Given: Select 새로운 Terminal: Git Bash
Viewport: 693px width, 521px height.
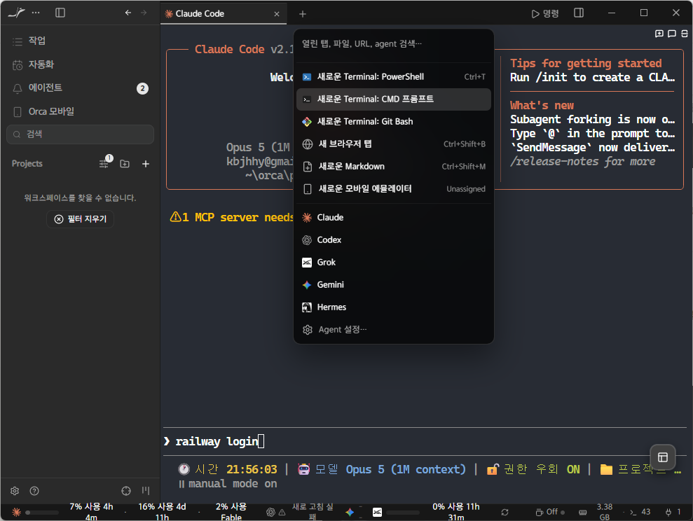Looking at the screenshot, I should tap(393, 121).
